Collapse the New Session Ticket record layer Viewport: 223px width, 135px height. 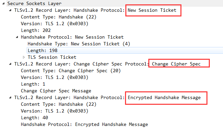click(10, 10)
